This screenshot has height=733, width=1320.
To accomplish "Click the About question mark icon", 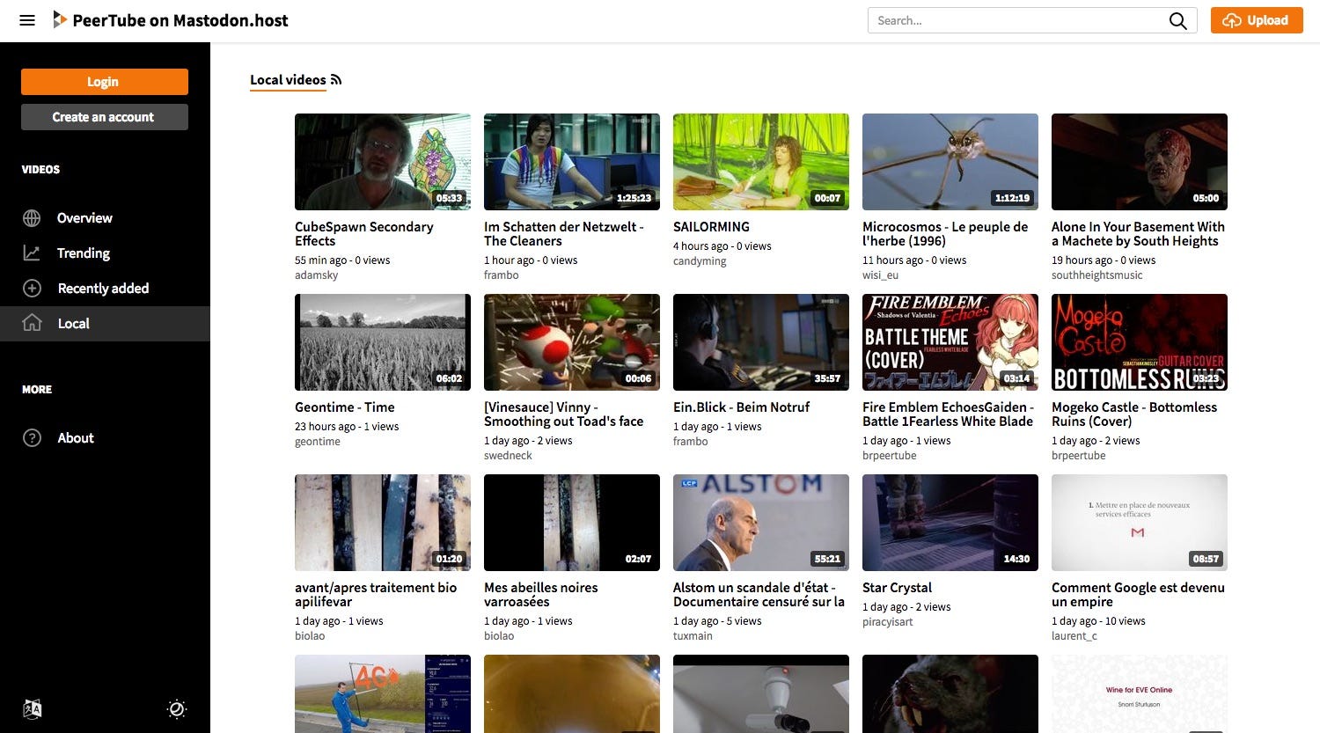I will click(x=32, y=437).
